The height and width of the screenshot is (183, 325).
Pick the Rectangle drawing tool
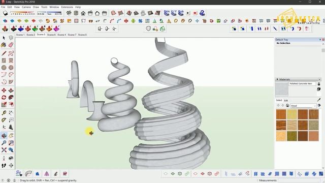[x=4, y=60]
